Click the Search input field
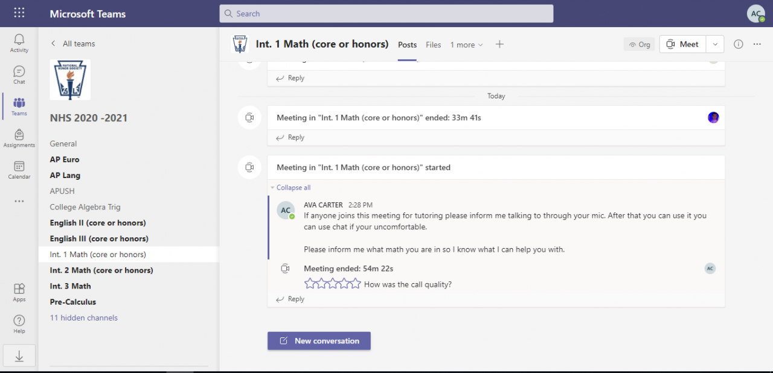Screen dimensions: 773x373 [x=386, y=13]
